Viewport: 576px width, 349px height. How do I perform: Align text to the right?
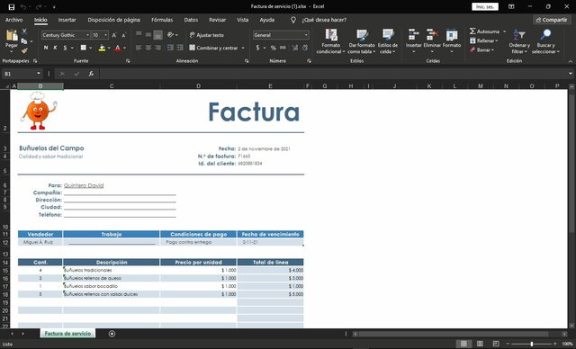pyautogui.click(x=158, y=48)
